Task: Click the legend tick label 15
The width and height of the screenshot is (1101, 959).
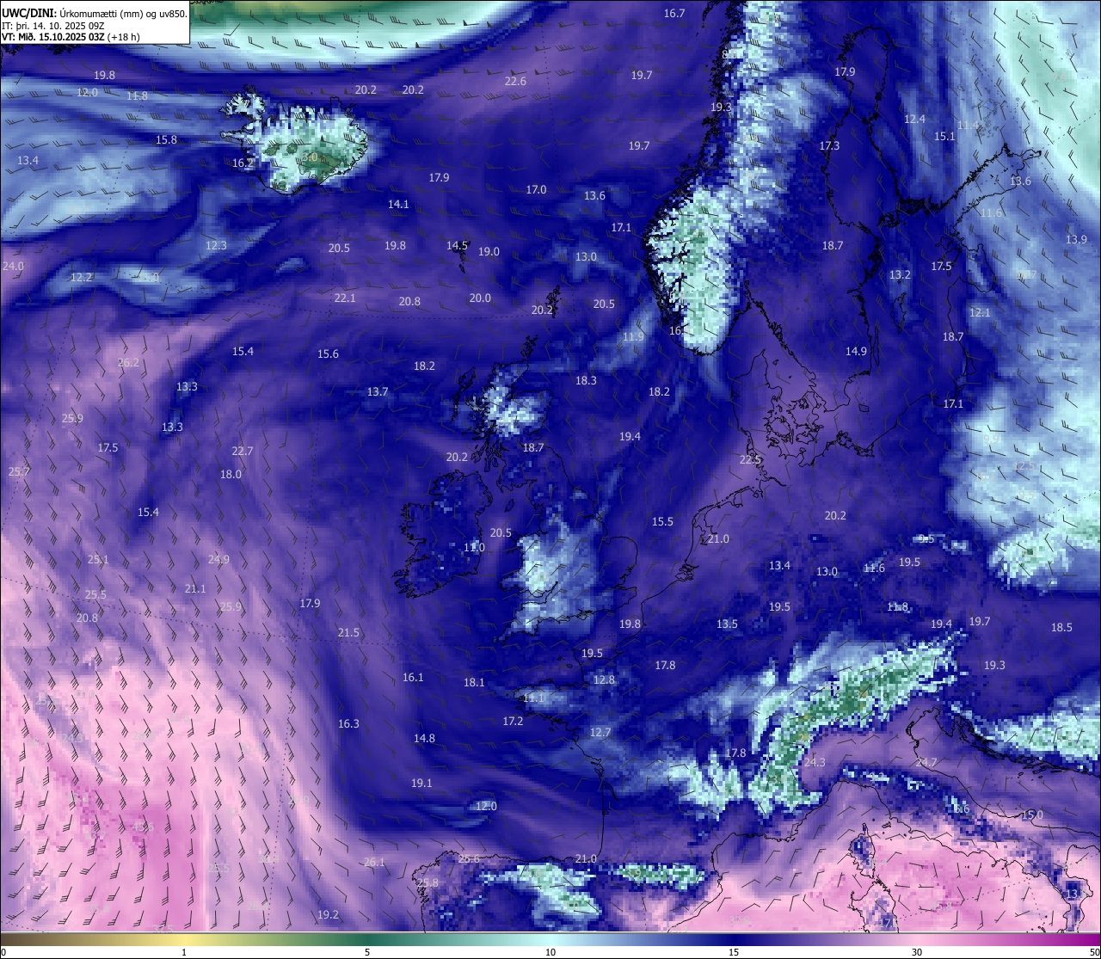Action: [734, 952]
